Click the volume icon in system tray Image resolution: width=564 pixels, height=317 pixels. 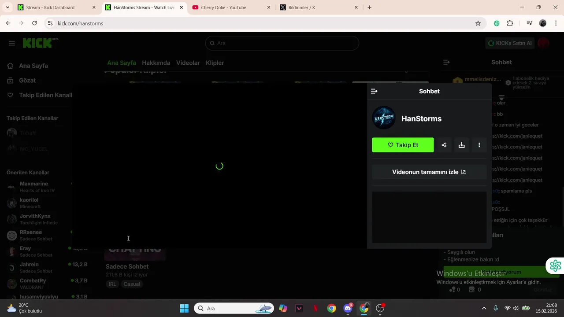[516, 308]
